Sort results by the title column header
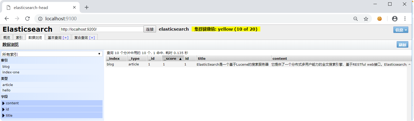 tap(234, 58)
